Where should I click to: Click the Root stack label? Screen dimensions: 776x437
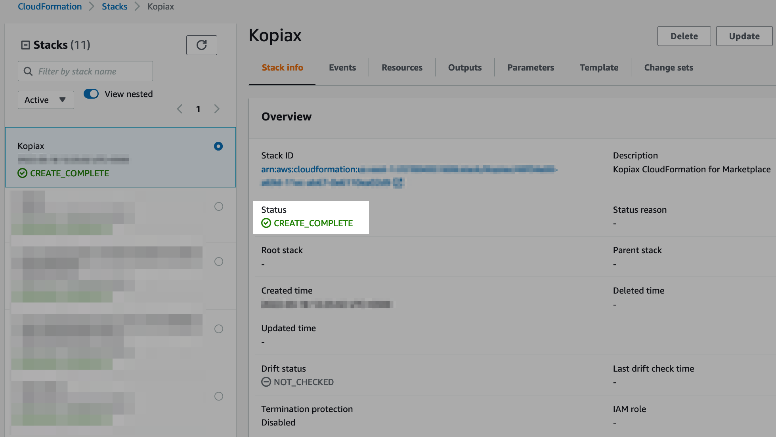[x=282, y=250]
